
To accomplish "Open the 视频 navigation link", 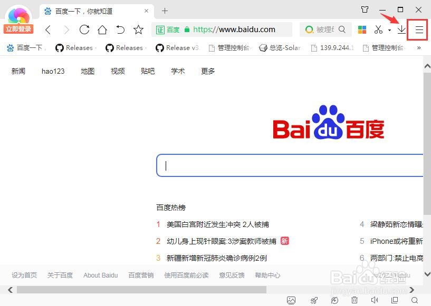I will tap(118, 71).
